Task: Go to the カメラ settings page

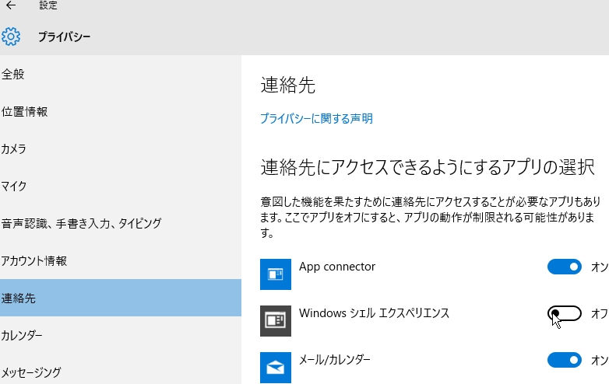Action: click(121, 148)
